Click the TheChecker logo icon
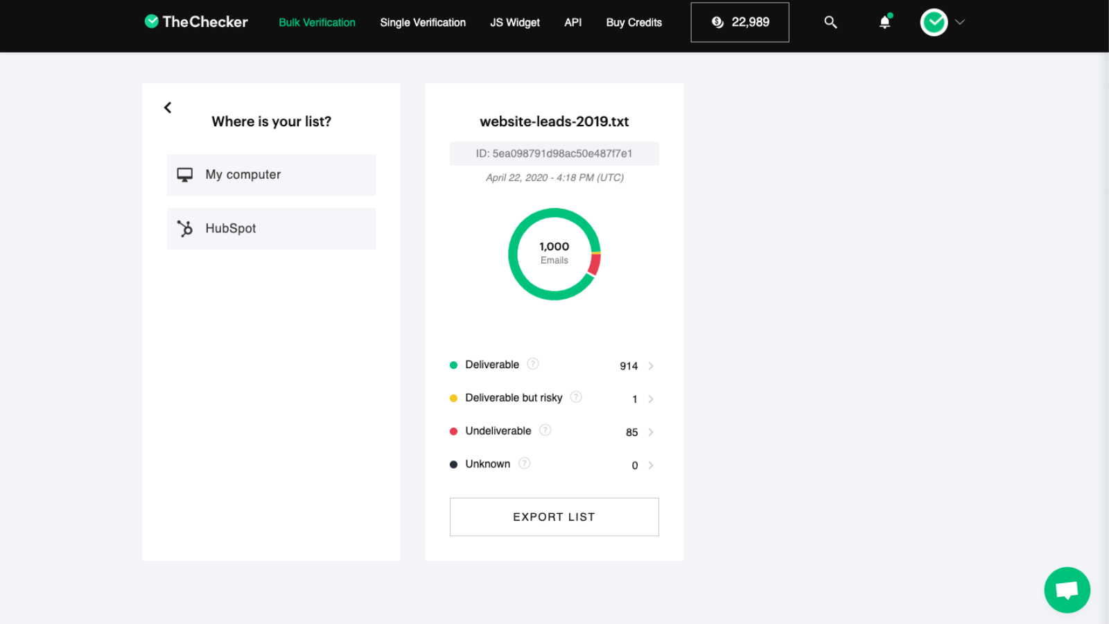This screenshot has width=1109, height=624. [151, 21]
